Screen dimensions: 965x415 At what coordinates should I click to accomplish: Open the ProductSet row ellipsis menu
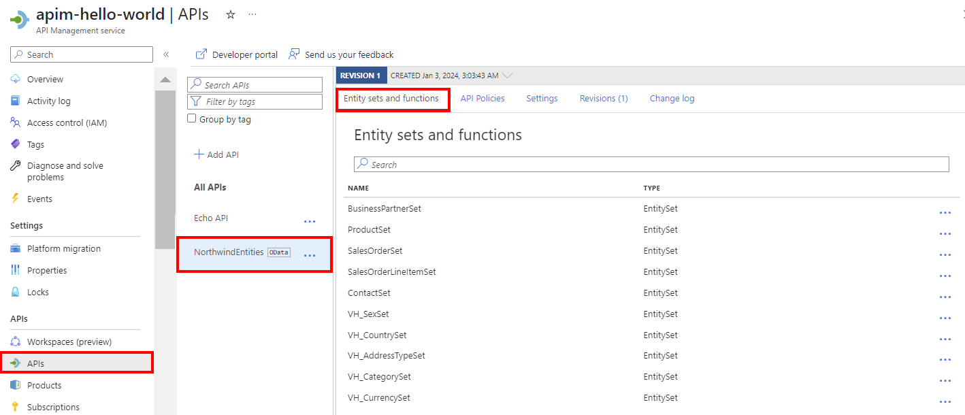tap(945, 233)
